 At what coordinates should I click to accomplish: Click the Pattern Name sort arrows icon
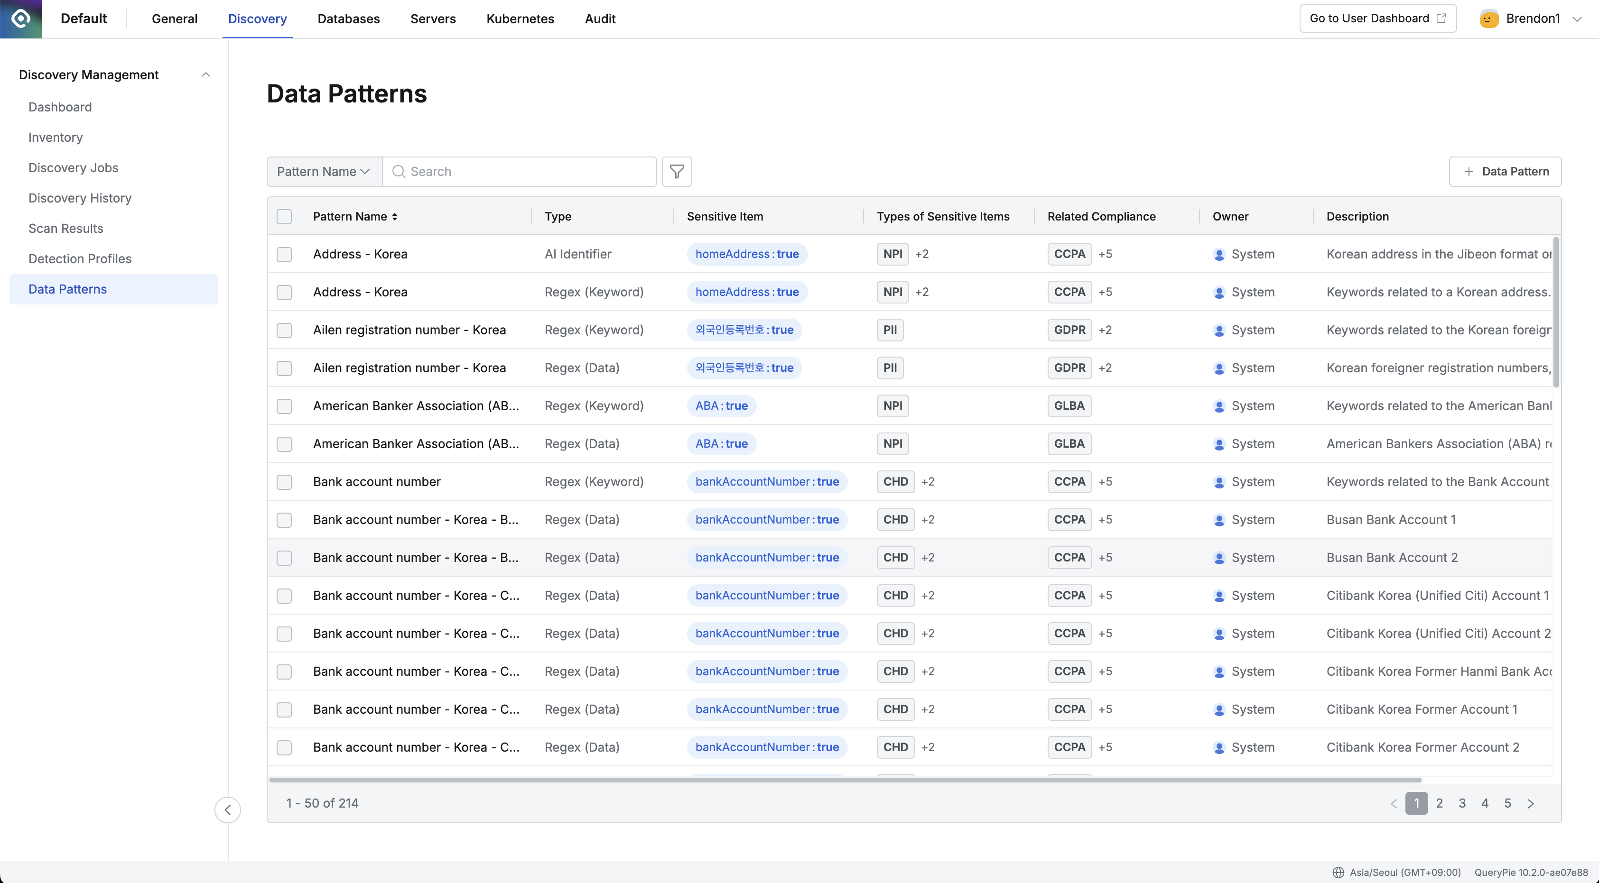pyautogui.click(x=395, y=217)
